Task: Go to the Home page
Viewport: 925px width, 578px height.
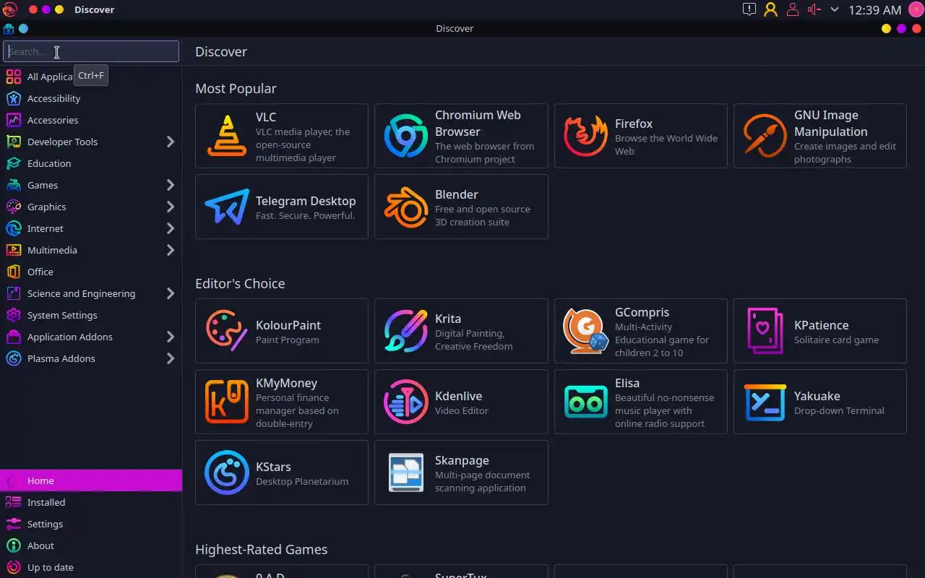Action: tap(91, 480)
